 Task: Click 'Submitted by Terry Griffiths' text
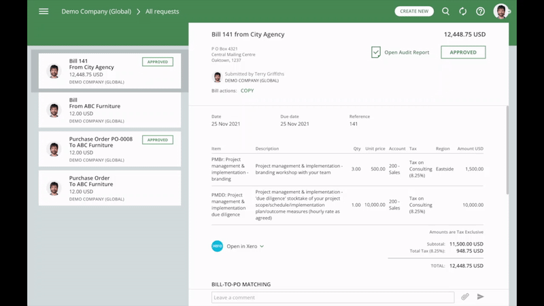click(x=254, y=74)
